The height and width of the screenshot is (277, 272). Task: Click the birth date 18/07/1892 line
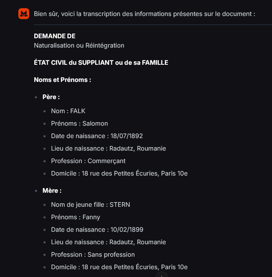pos(97,136)
